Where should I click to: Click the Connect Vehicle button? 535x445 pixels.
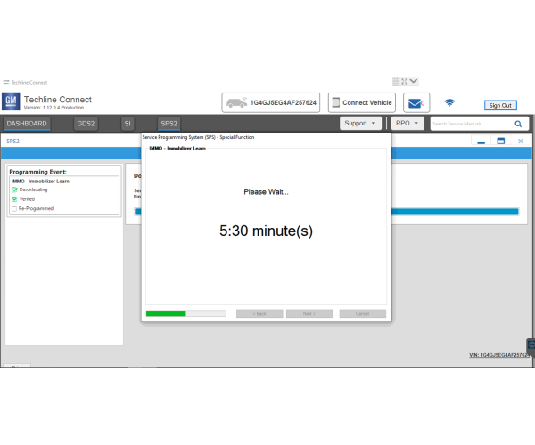click(x=362, y=102)
